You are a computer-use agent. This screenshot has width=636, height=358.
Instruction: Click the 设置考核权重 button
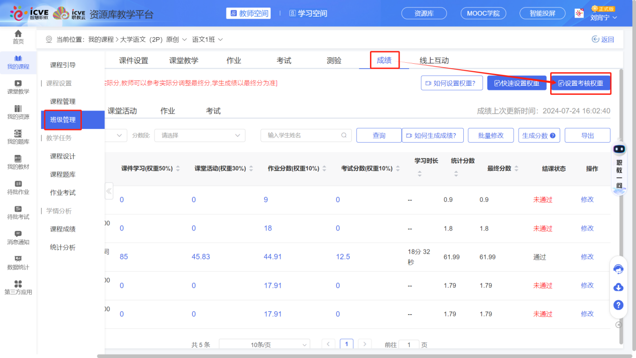581,83
